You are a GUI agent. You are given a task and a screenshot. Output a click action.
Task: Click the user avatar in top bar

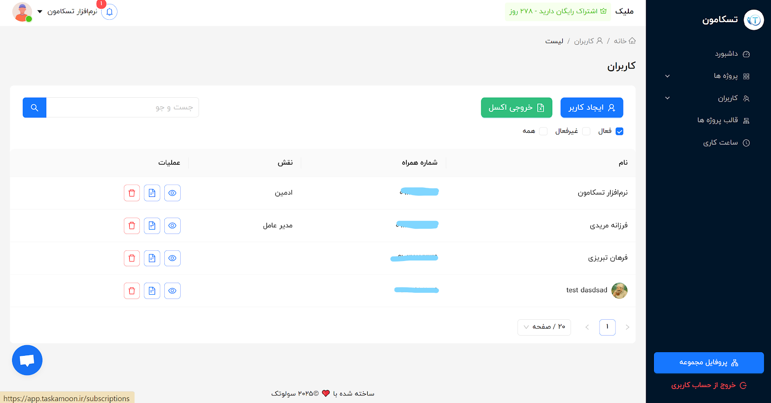coord(22,12)
